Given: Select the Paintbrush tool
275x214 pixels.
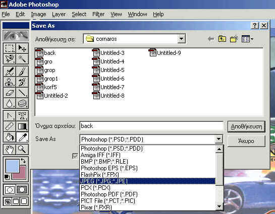Looking at the screenshot, I should [22, 72].
